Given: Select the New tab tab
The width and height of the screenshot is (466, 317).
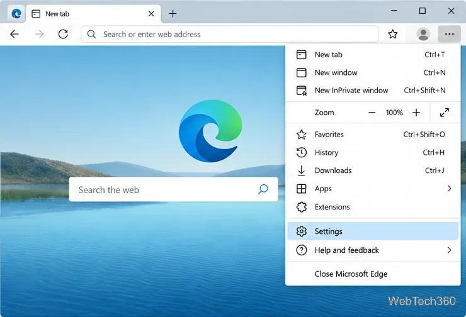Looking at the screenshot, I should pos(93,14).
